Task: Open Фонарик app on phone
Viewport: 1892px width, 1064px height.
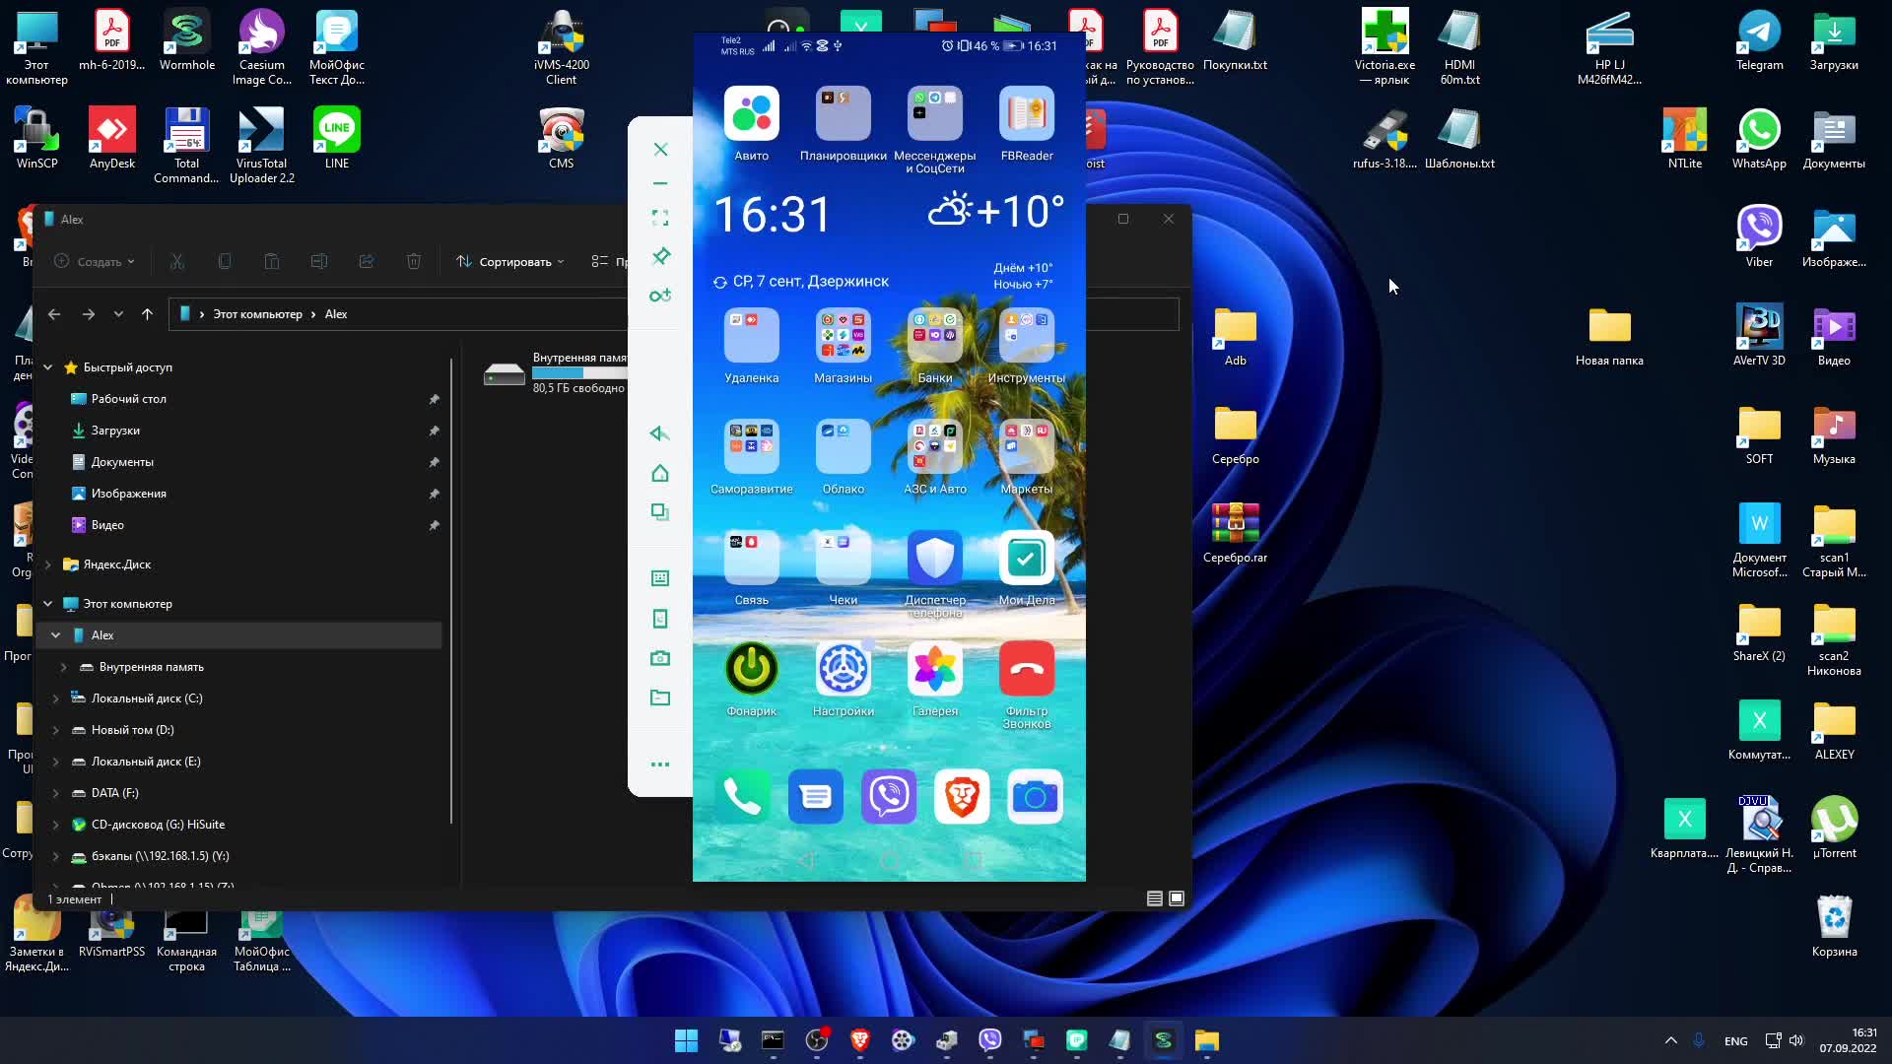Action: (751, 669)
